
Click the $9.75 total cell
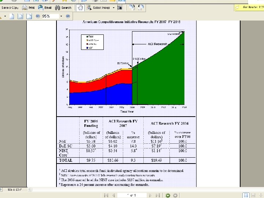[91, 160]
